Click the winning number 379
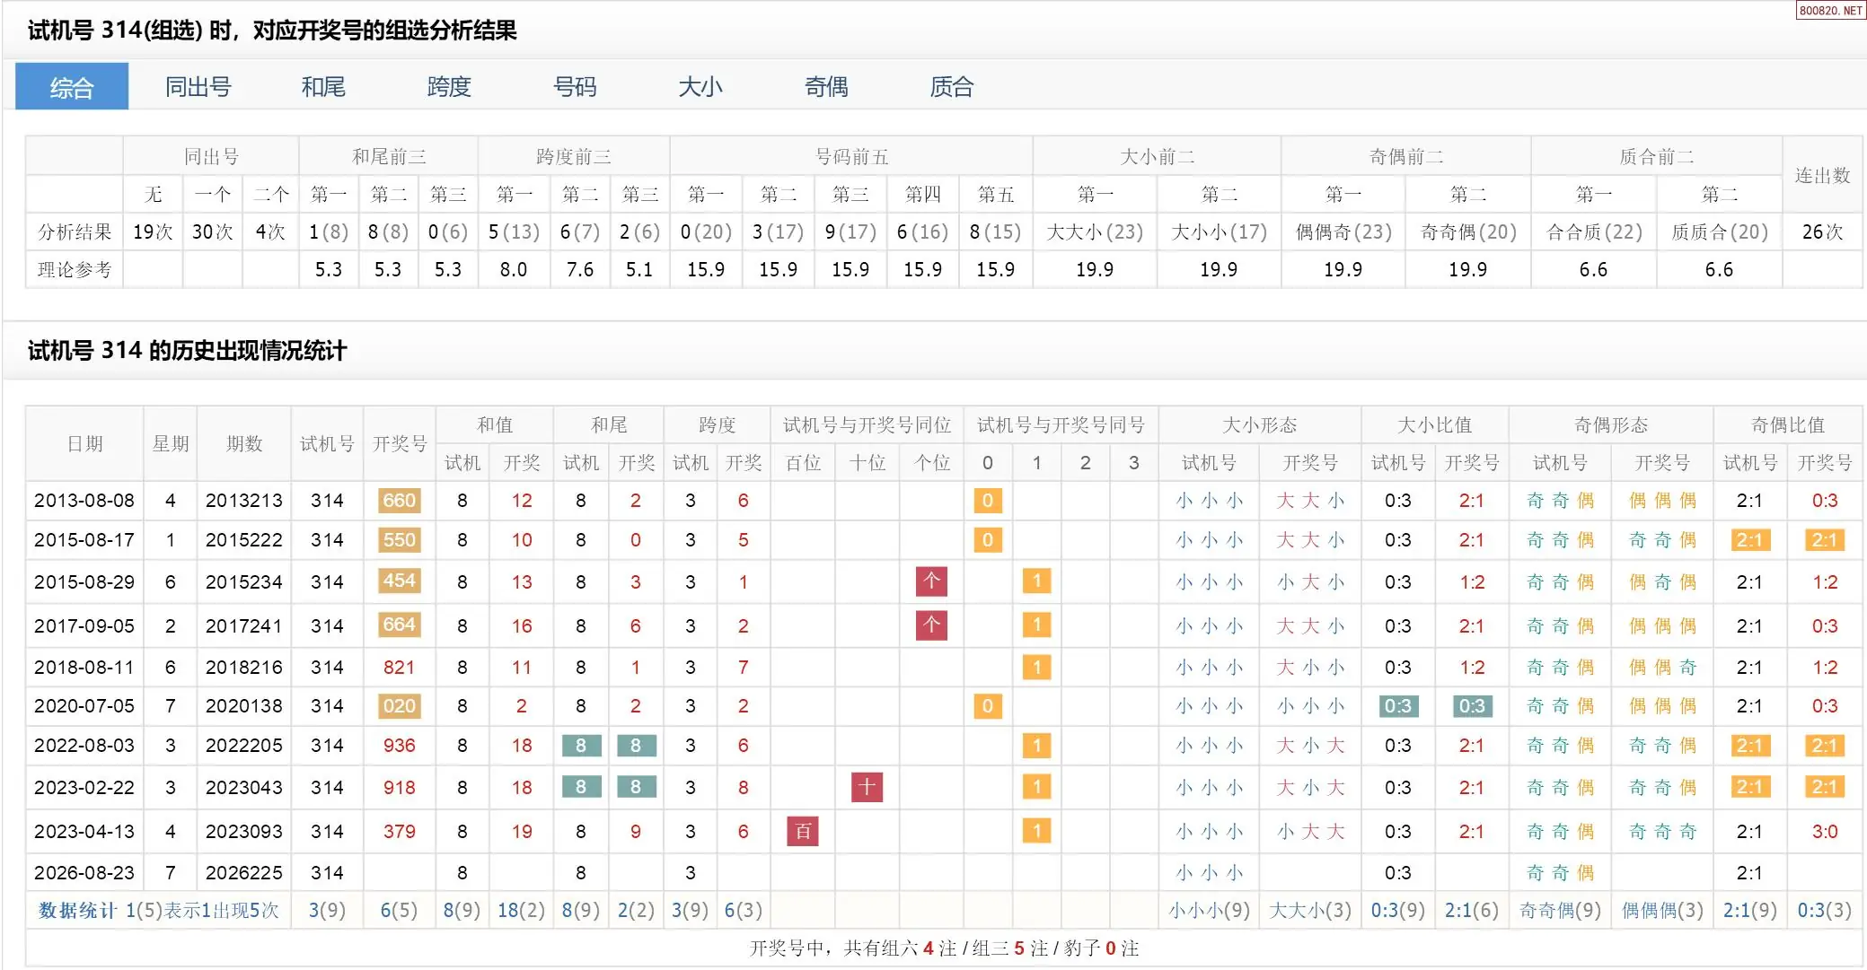The image size is (1867, 970). pos(400,832)
